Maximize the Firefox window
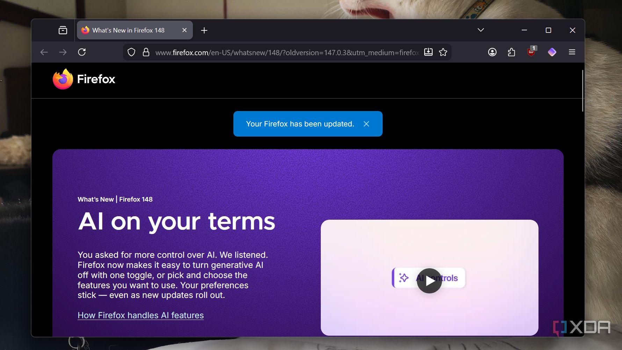 (548, 30)
